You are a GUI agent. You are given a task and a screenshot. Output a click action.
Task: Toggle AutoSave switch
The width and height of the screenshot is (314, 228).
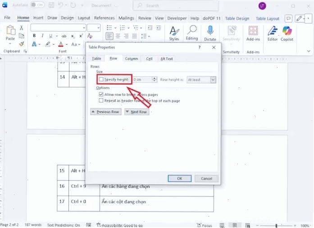[x=37, y=5]
